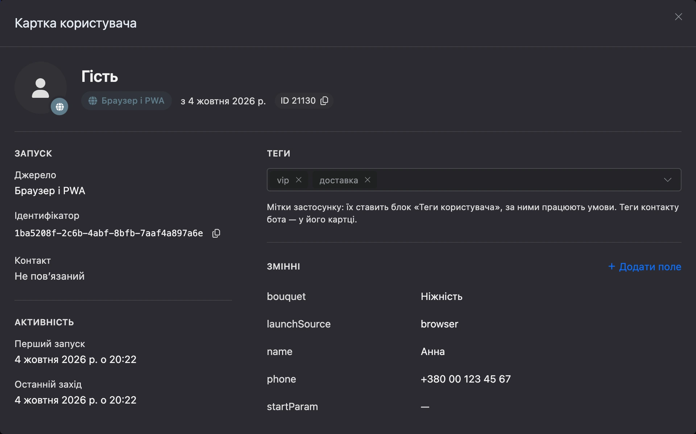Screen dimensions: 696x434
Task: Remove the доставка tag
Action: [x=368, y=180]
